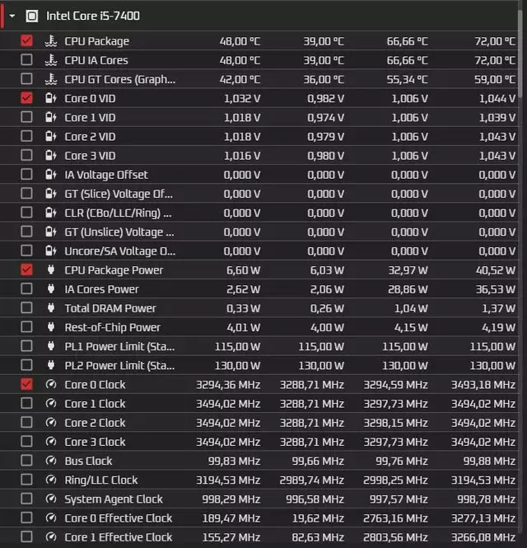
Task: Tick the IA Voltage Offset checkbox
Action: point(26,174)
